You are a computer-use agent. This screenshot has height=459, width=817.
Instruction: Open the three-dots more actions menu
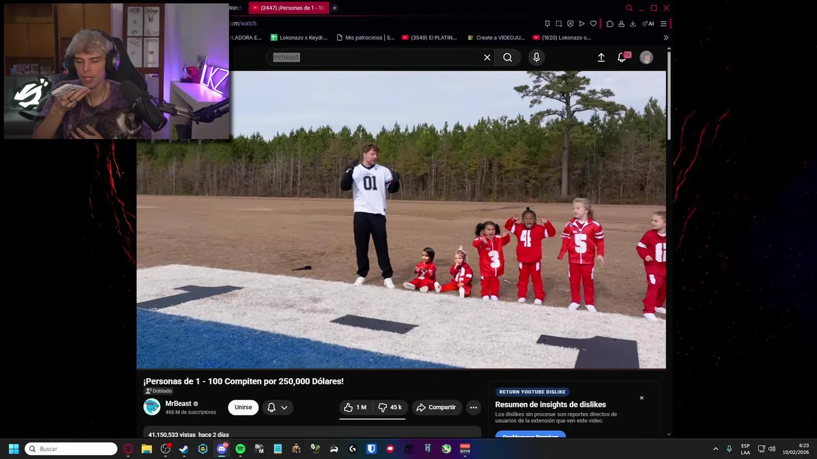[x=474, y=407]
